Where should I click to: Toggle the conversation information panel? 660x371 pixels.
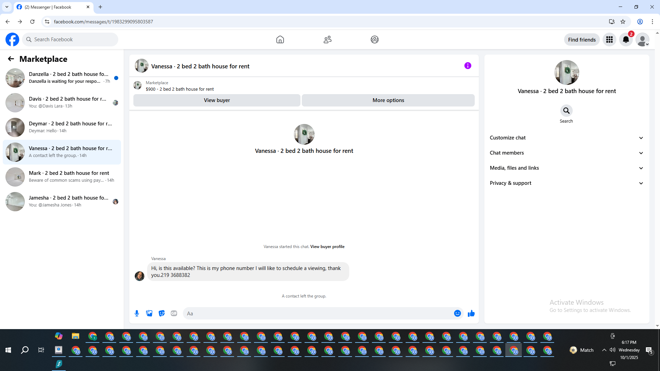(x=468, y=66)
